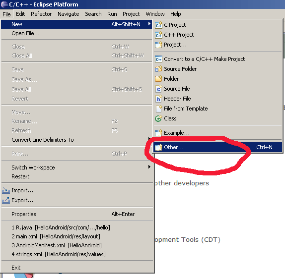Click the Header File icon
Screen dimensions: 285x278
[158, 99]
